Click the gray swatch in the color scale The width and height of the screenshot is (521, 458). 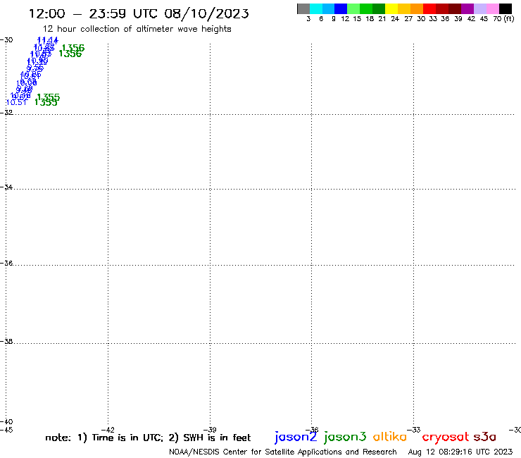coord(303,8)
